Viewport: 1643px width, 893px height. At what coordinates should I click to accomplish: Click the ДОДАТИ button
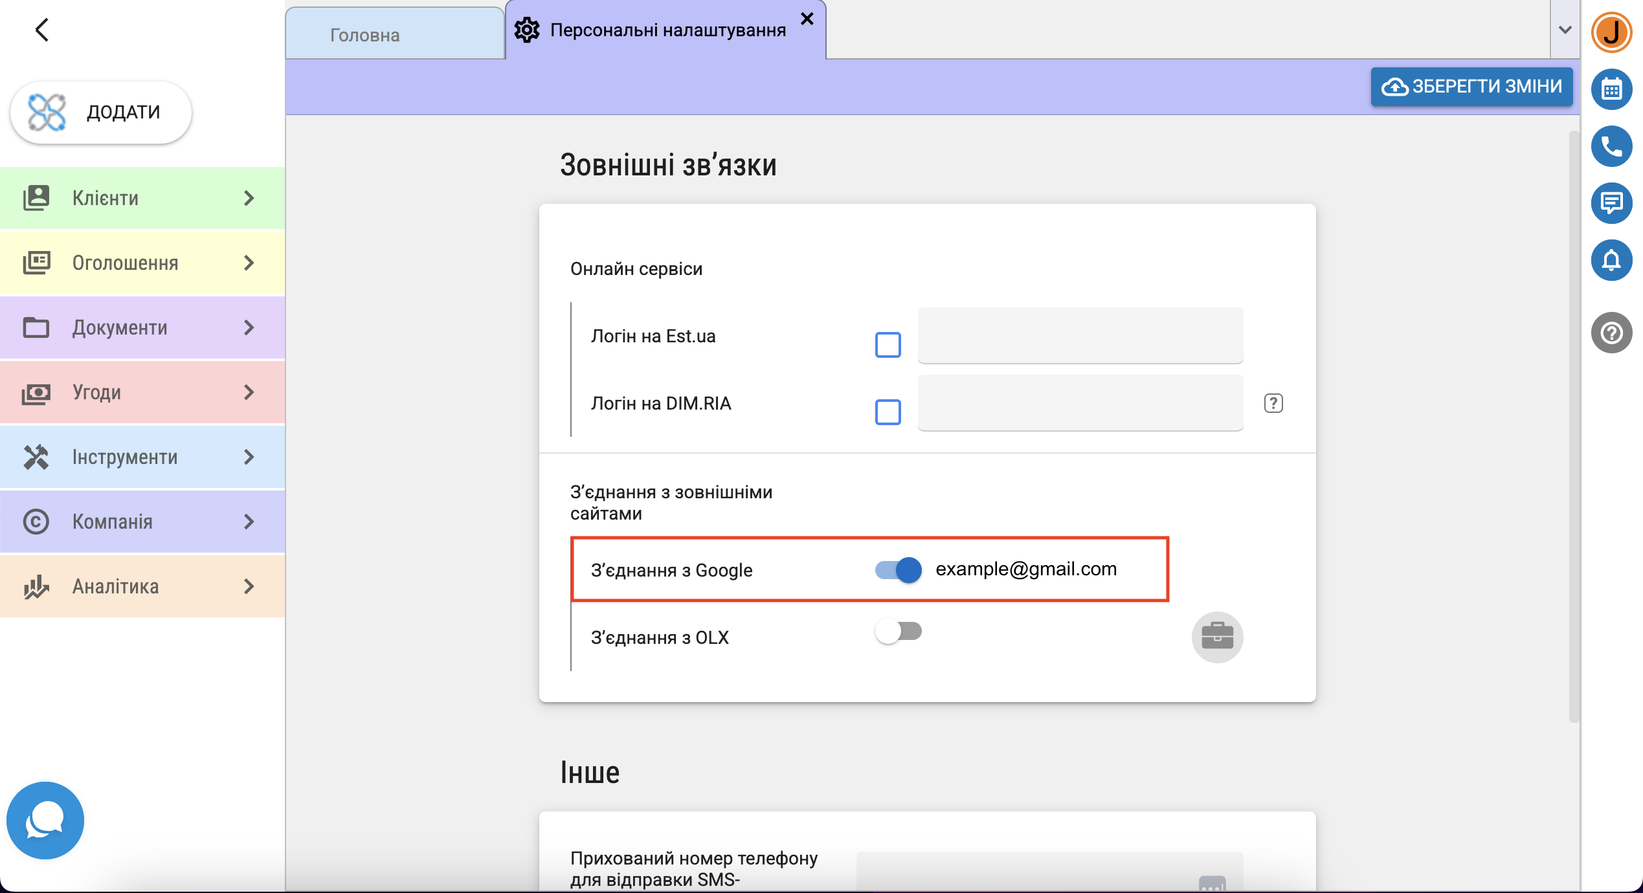101,112
